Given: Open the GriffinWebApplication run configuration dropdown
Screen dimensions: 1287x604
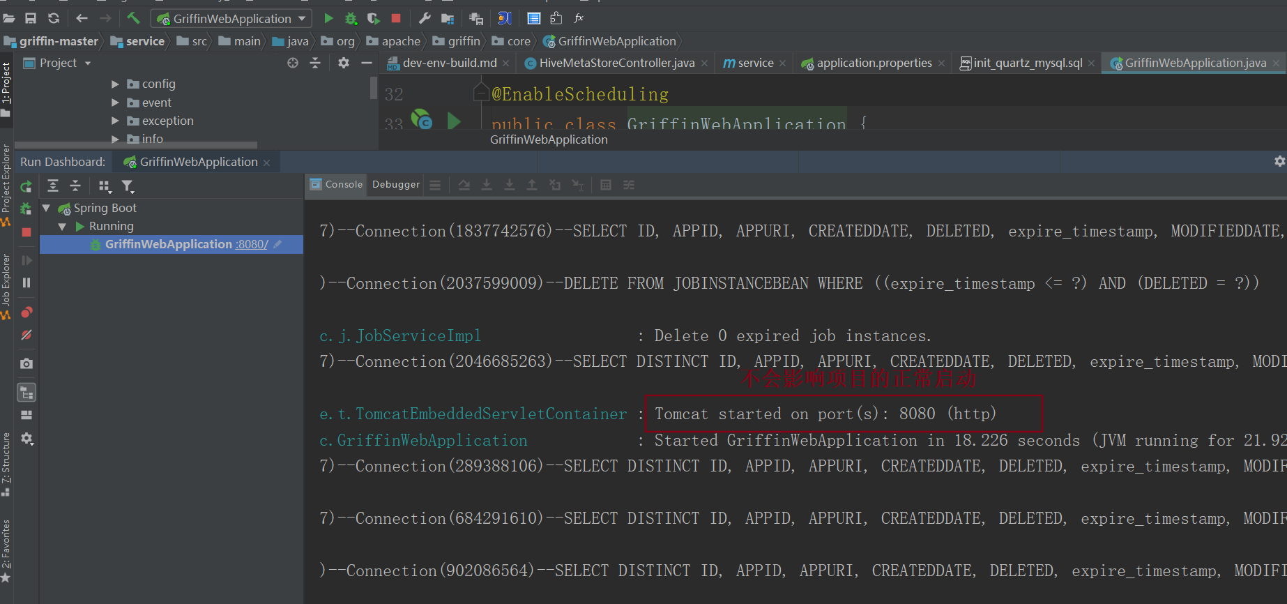Looking at the screenshot, I should (231, 19).
